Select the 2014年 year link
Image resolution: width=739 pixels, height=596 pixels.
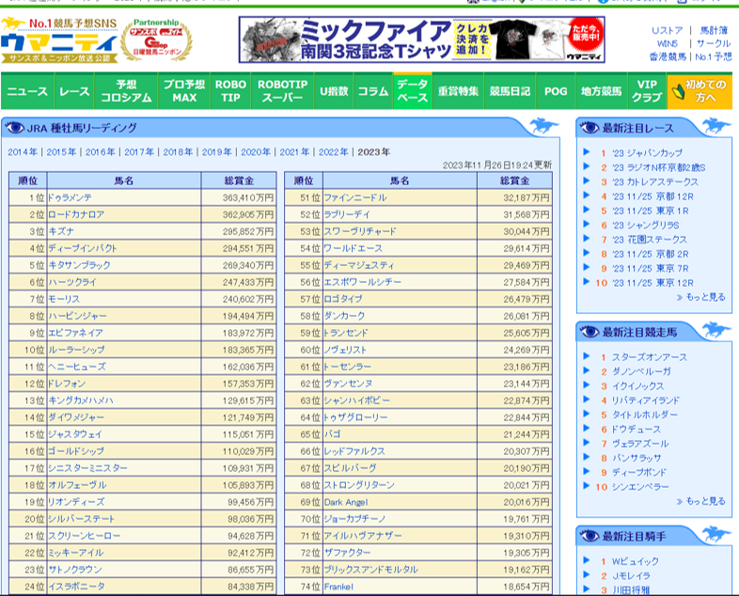click(23, 152)
